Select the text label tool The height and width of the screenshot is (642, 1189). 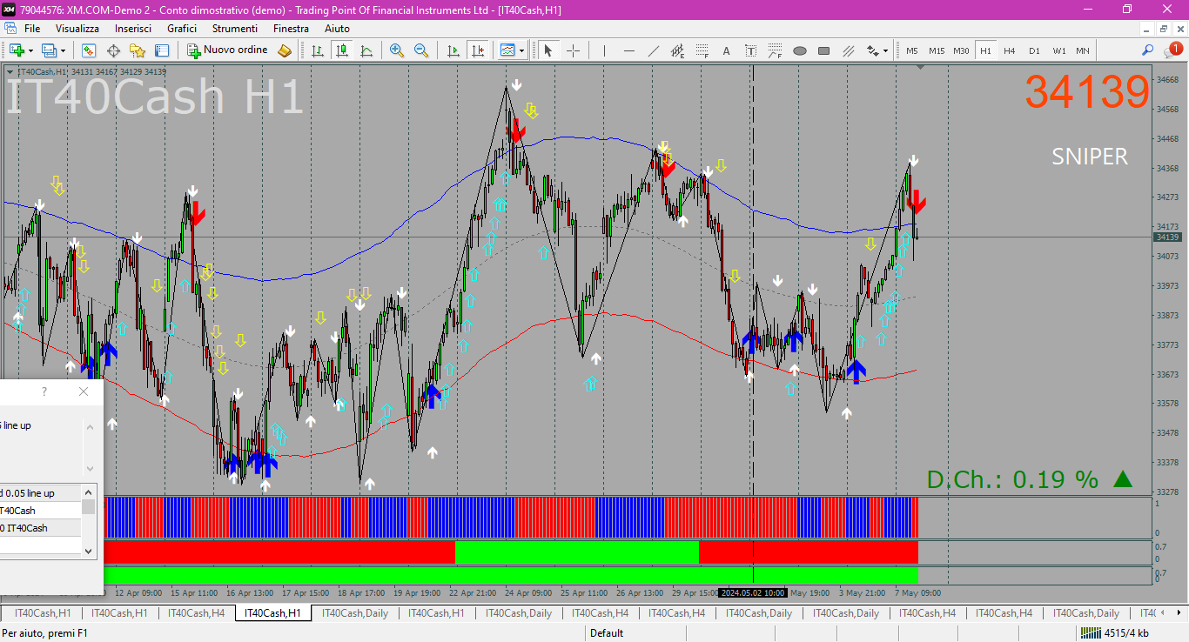point(750,50)
